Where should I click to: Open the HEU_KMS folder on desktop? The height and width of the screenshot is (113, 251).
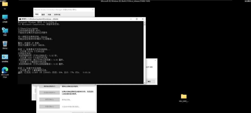[x=184, y=98]
